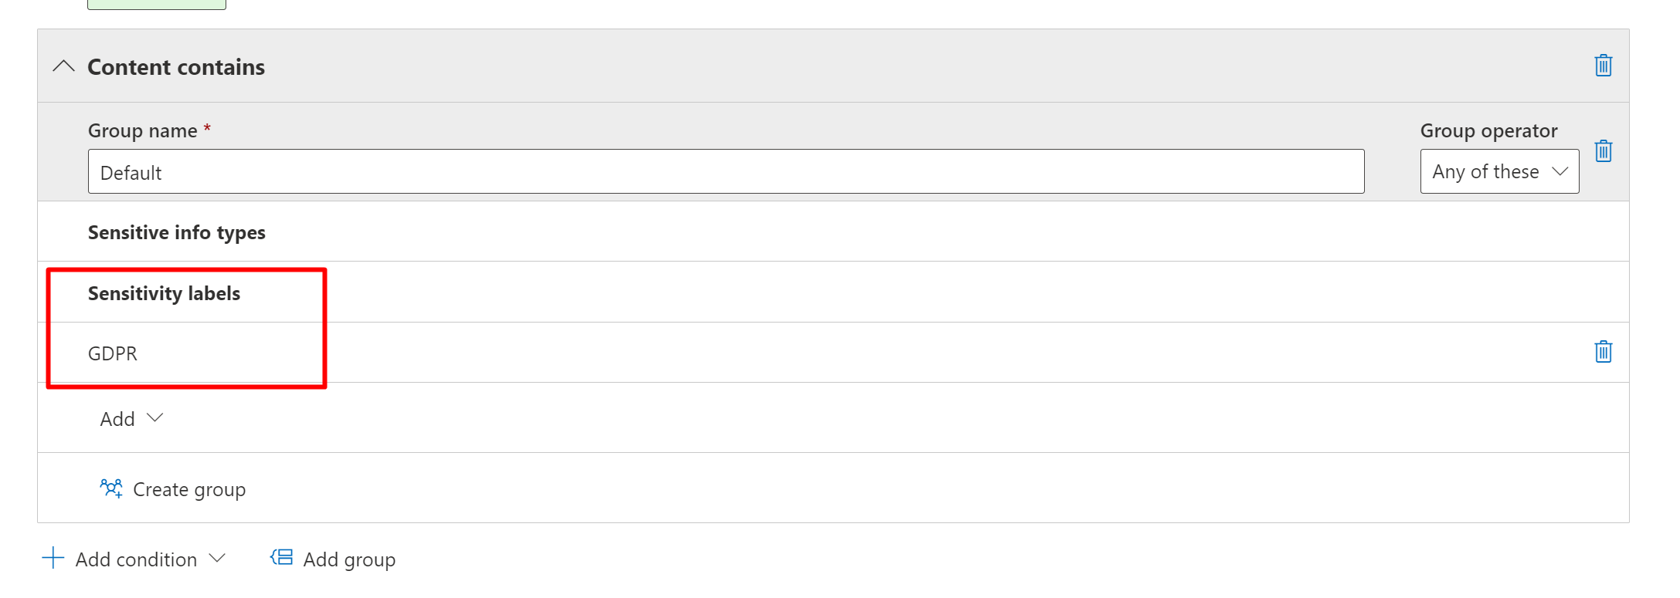Screen dimensions: 1680x598
Task: Select the GDPR label entry
Action: click(113, 353)
